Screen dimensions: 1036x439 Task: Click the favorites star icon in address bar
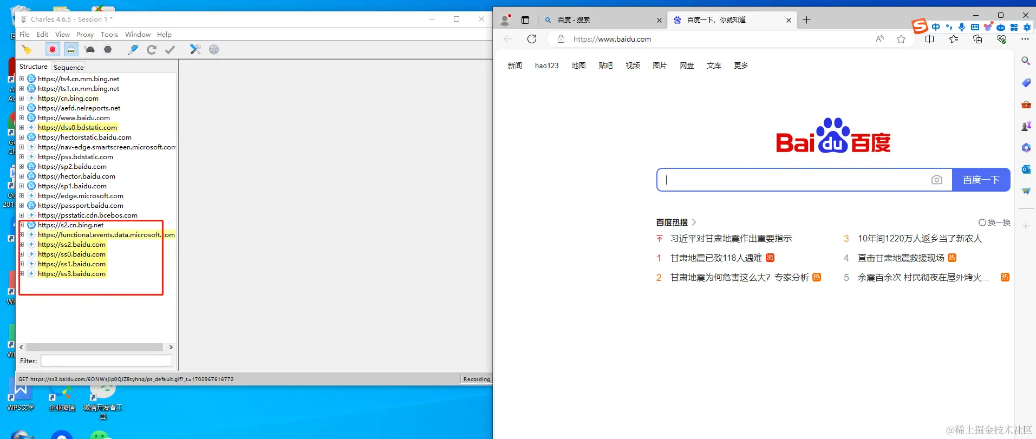[x=901, y=39]
